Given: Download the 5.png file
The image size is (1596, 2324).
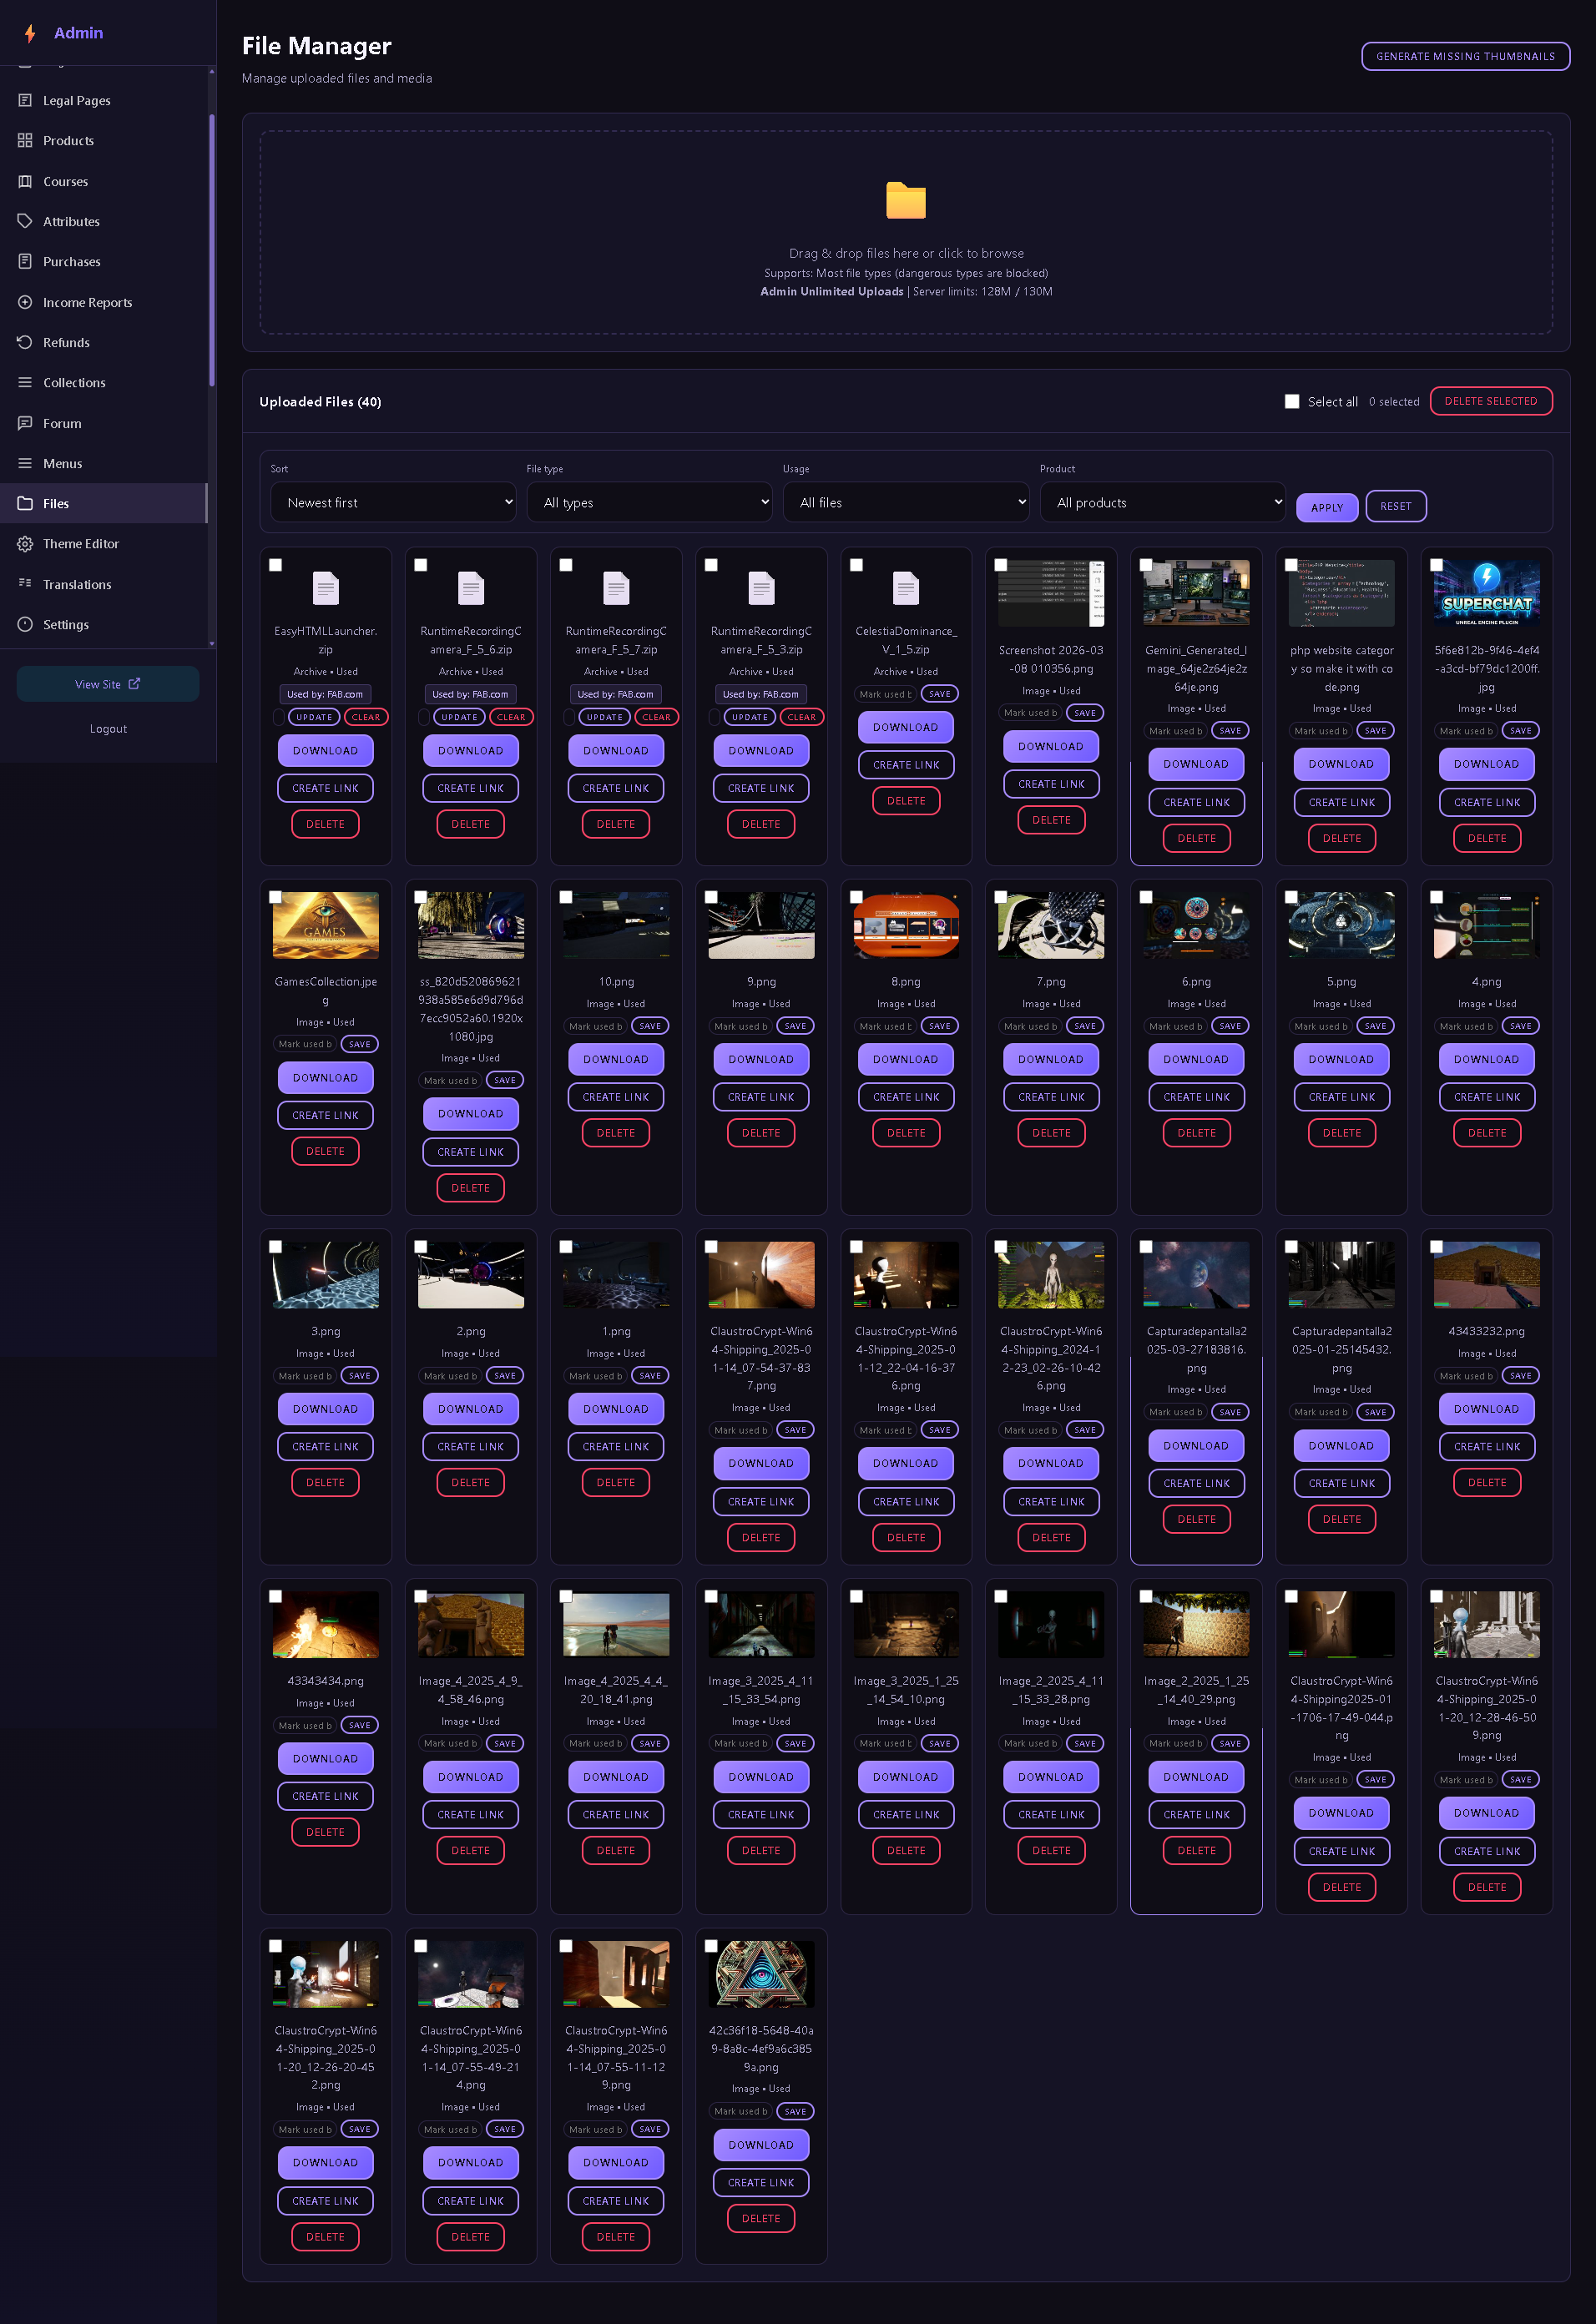Looking at the screenshot, I should [1341, 1059].
